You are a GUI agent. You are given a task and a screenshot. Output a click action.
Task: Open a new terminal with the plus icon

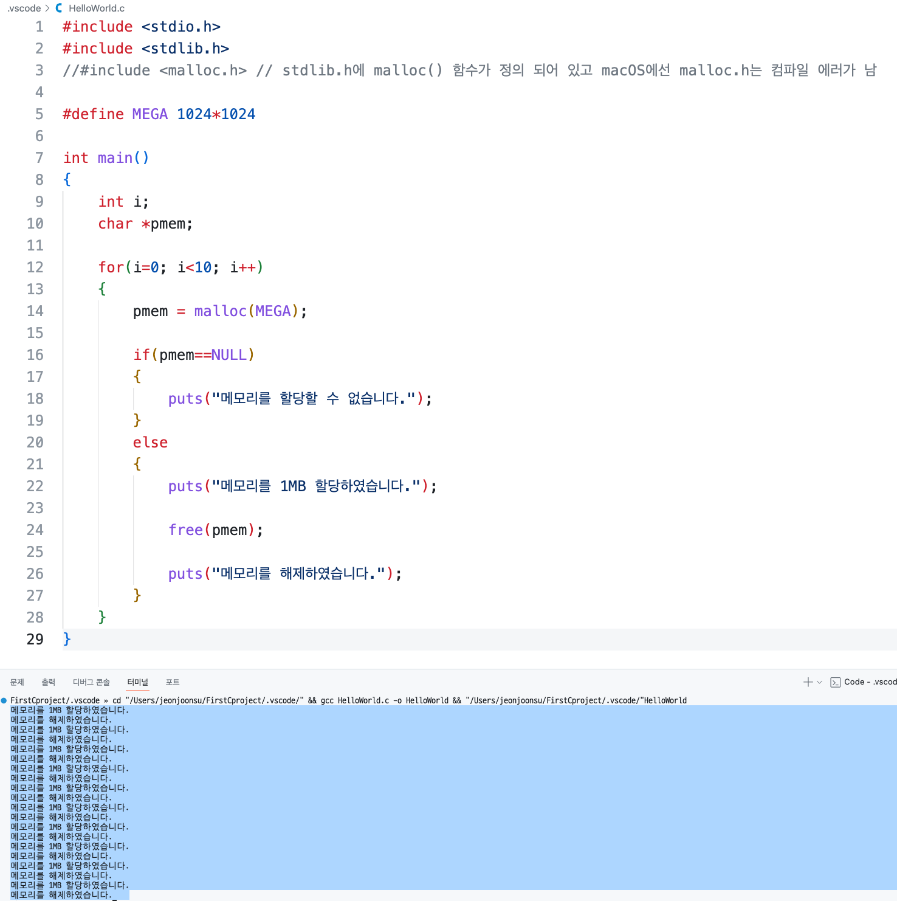point(808,682)
